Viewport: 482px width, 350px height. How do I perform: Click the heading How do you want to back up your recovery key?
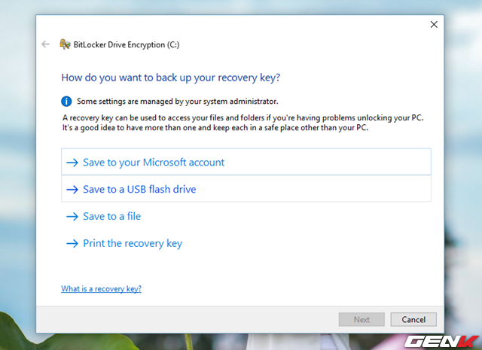point(171,78)
